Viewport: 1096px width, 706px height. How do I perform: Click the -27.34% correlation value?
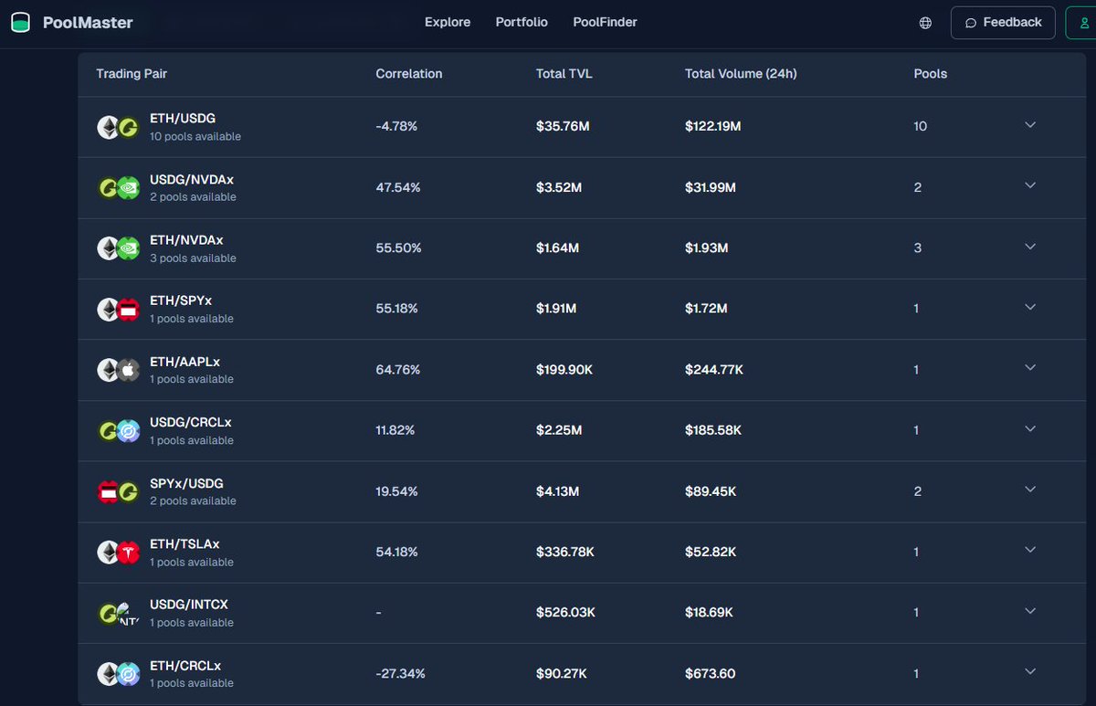(400, 674)
